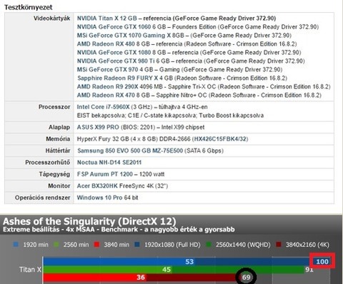Click the Processzor row label
The width and height of the screenshot is (343, 284).
[54, 107]
